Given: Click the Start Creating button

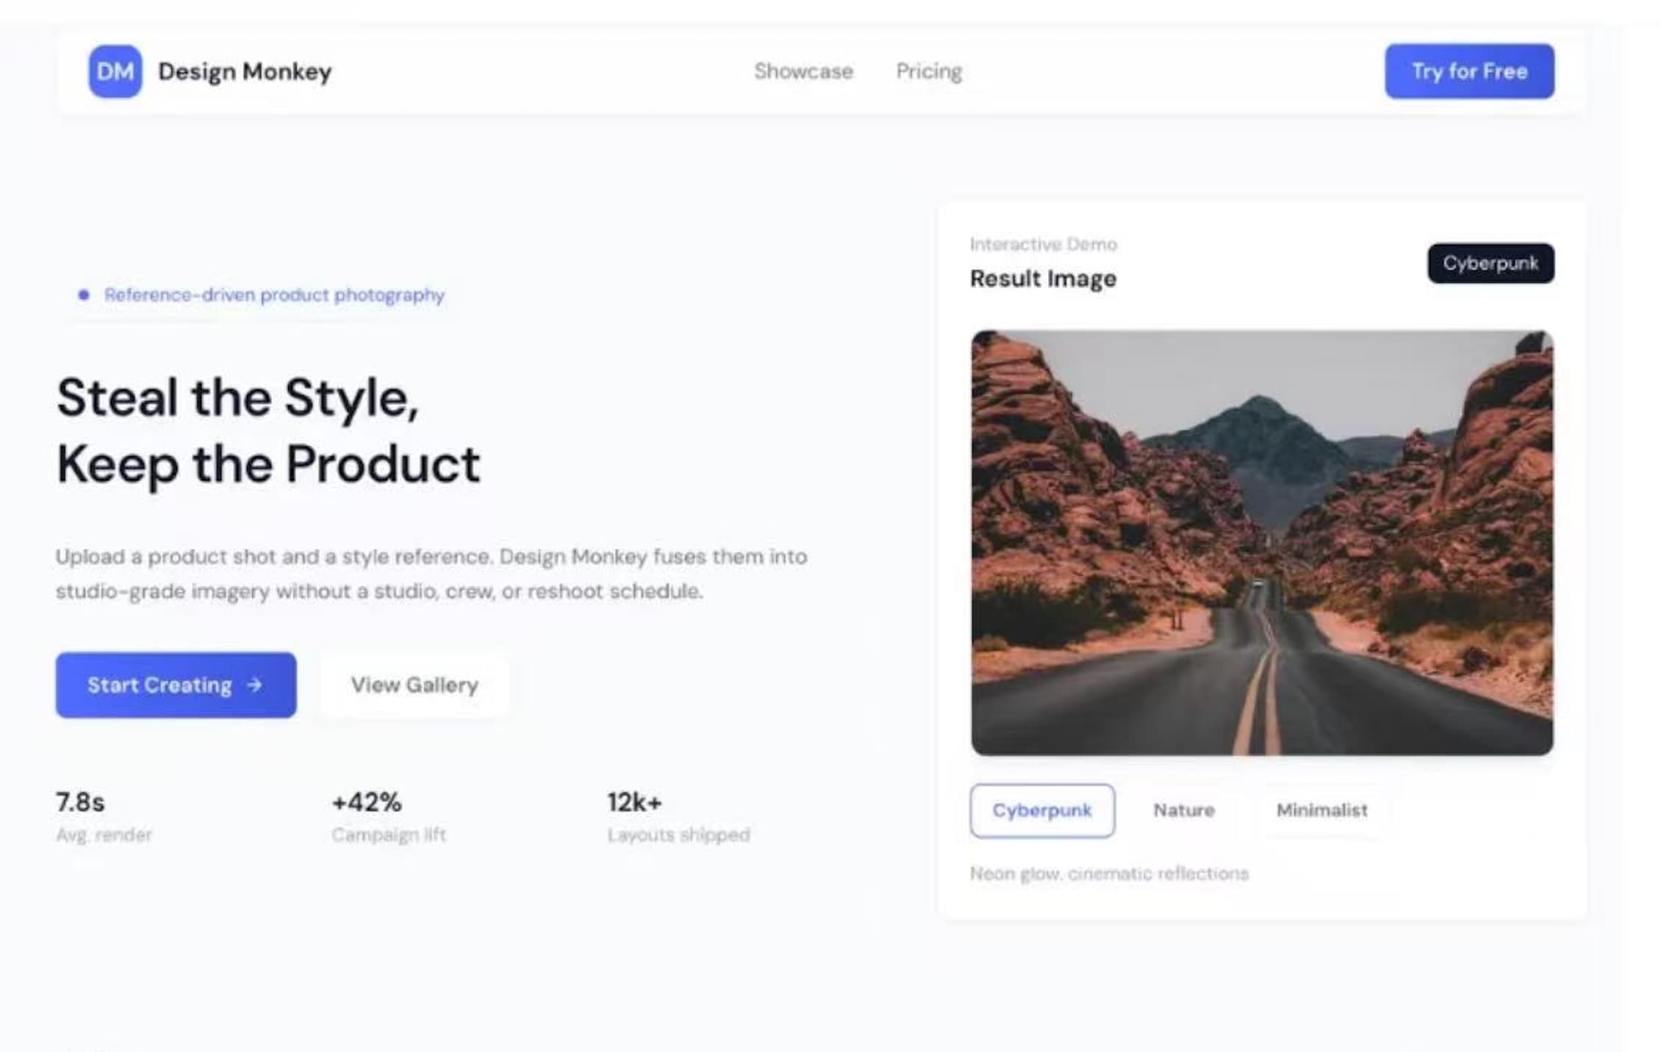Looking at the screenshot, I should tap(160, 685).
